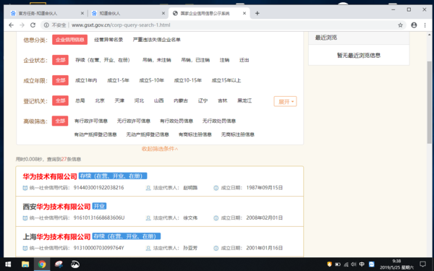Screen dimensions: 434x271
Task: Filter by 无商标注册信息
Action: point(237,134)
